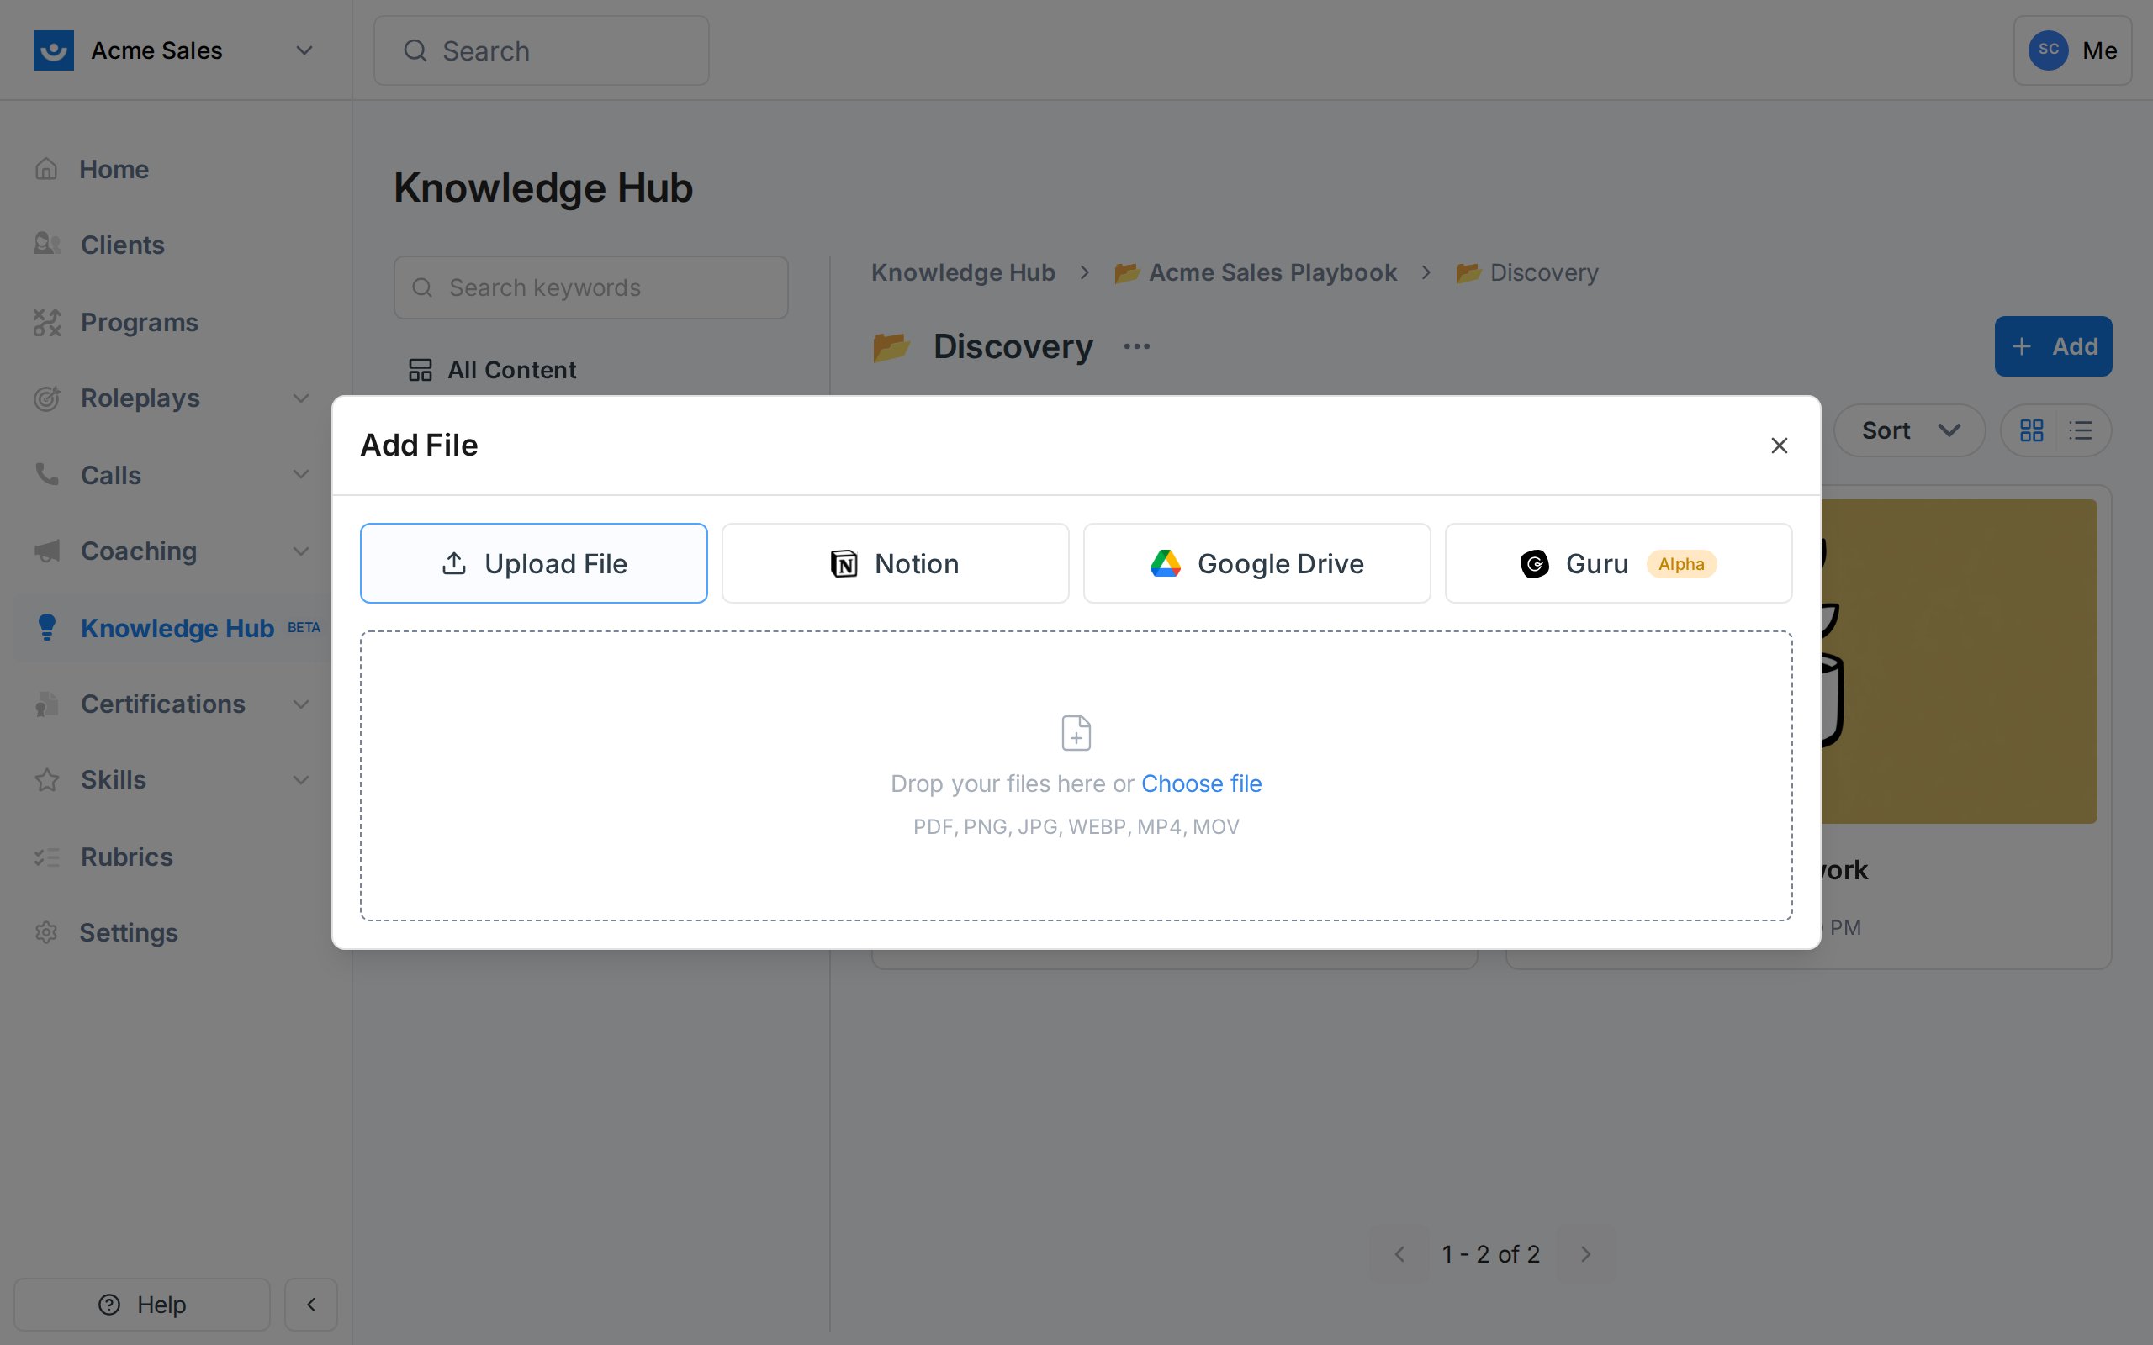
Task: Collapse the sidebar with the arrow button
Action: 310,1304
